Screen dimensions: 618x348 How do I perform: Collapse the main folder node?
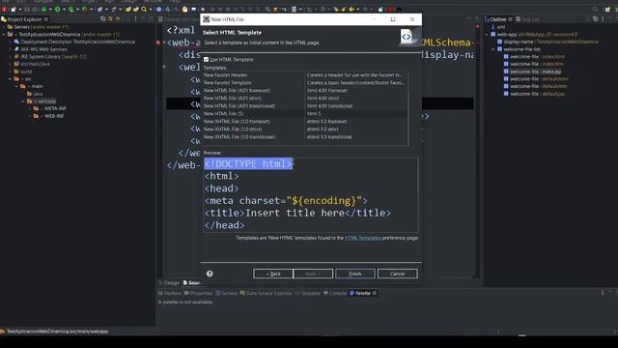(17, 86)
